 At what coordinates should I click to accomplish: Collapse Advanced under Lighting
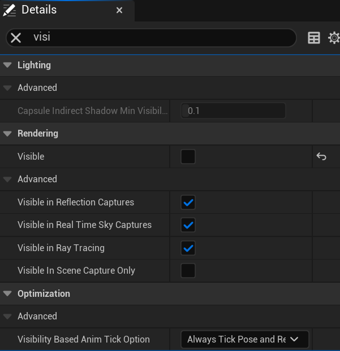coord(7,88)
